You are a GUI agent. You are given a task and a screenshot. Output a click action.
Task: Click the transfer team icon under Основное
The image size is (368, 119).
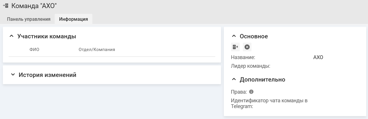235,47
